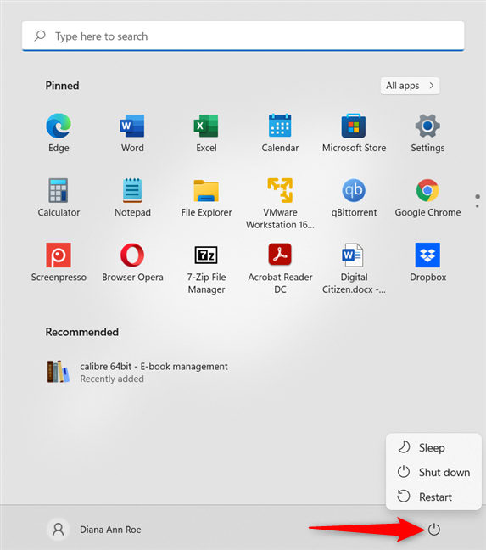Image resolution: width=486 pixels, height=550 pixels.
Task: Go to the second pinned apps page dot
Action: pyautogui.click(x=478, y=206)
